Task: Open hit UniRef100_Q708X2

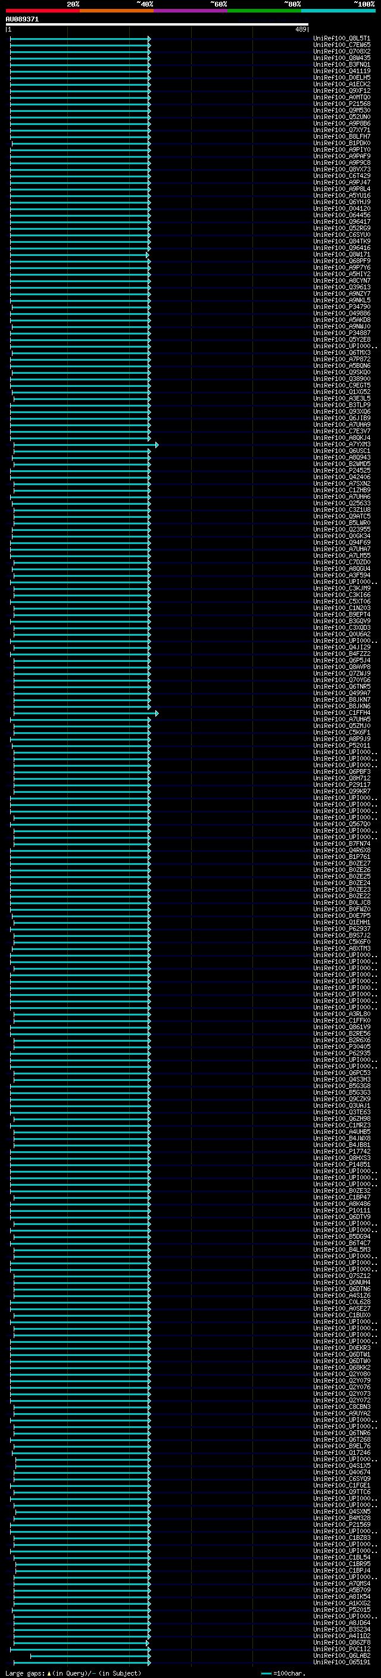Action: point(341,52)
